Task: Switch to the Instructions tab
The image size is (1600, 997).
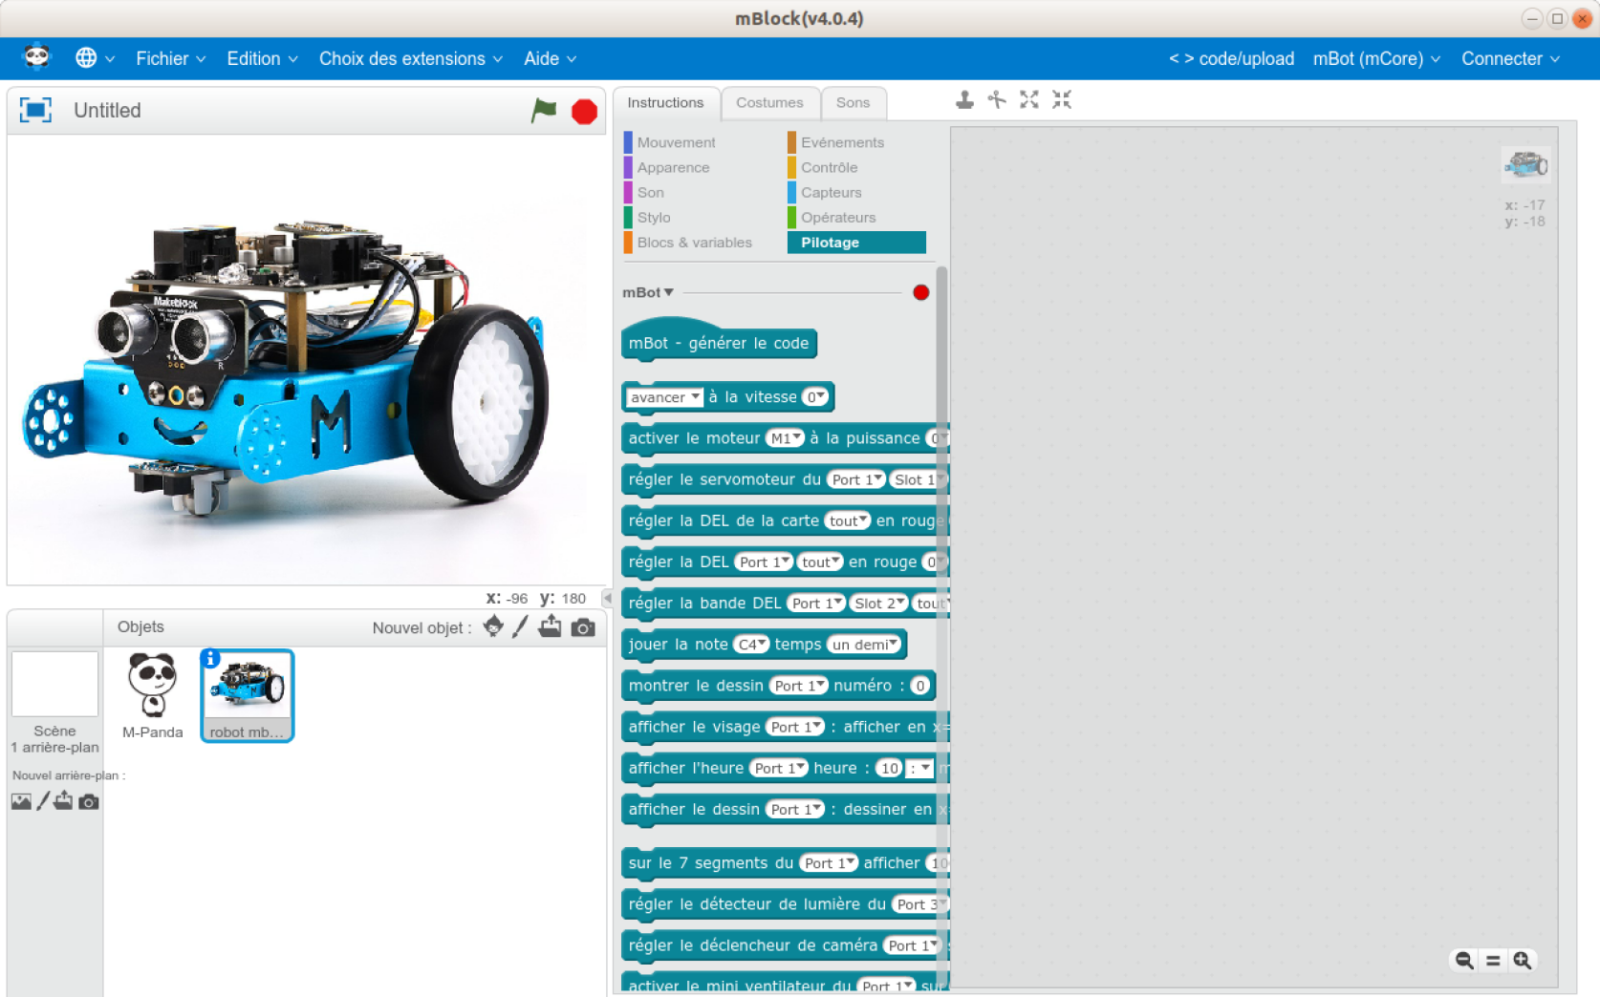Action: (x=665, y=102)
